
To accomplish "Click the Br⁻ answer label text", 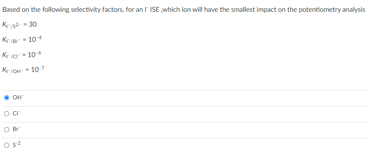I will [16, 129].
